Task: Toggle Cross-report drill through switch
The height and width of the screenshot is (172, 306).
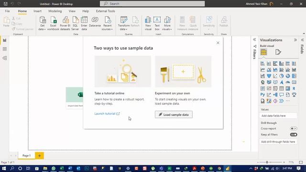Action: (x=293, y=129)
